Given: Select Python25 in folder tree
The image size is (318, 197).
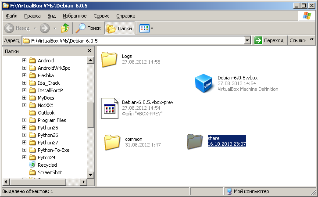Looking at the screenshot, I should tap(48, 128).
